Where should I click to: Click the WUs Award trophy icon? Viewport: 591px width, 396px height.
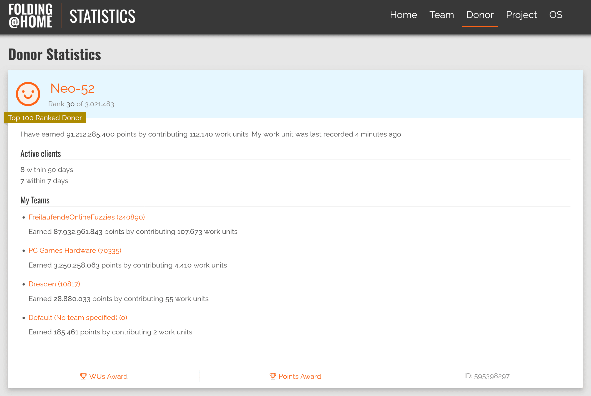coord(83,376)
